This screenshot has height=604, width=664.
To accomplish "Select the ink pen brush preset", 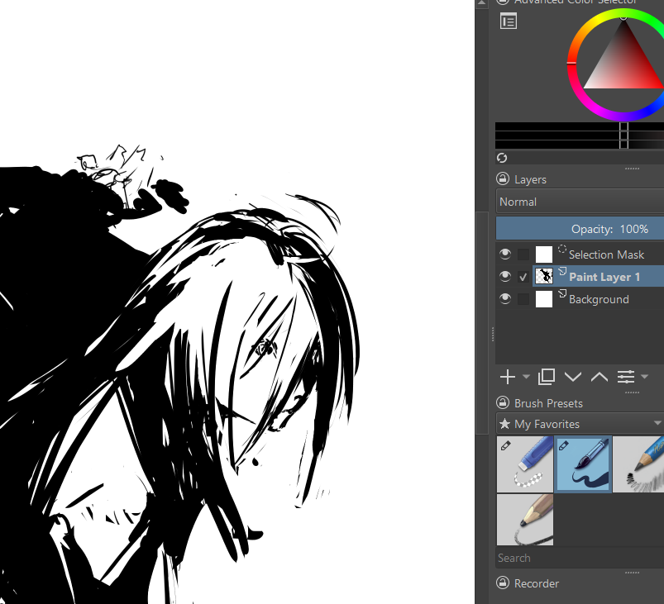I will (583, 464).
